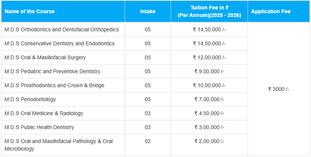Click the ₹ 9,00,000 tuition fee value
Image resolution: width=311 pixels, height=157 pixels.
point(209,71)
